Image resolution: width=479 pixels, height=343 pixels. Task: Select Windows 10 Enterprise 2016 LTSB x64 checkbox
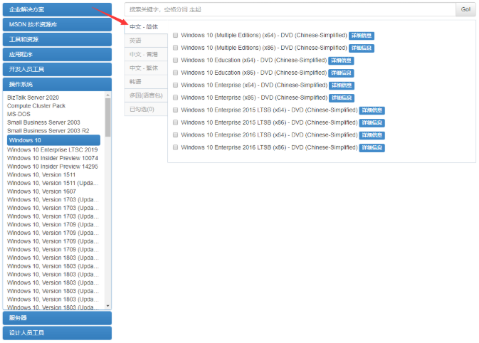pyautogui.click(x=176, y=134)
